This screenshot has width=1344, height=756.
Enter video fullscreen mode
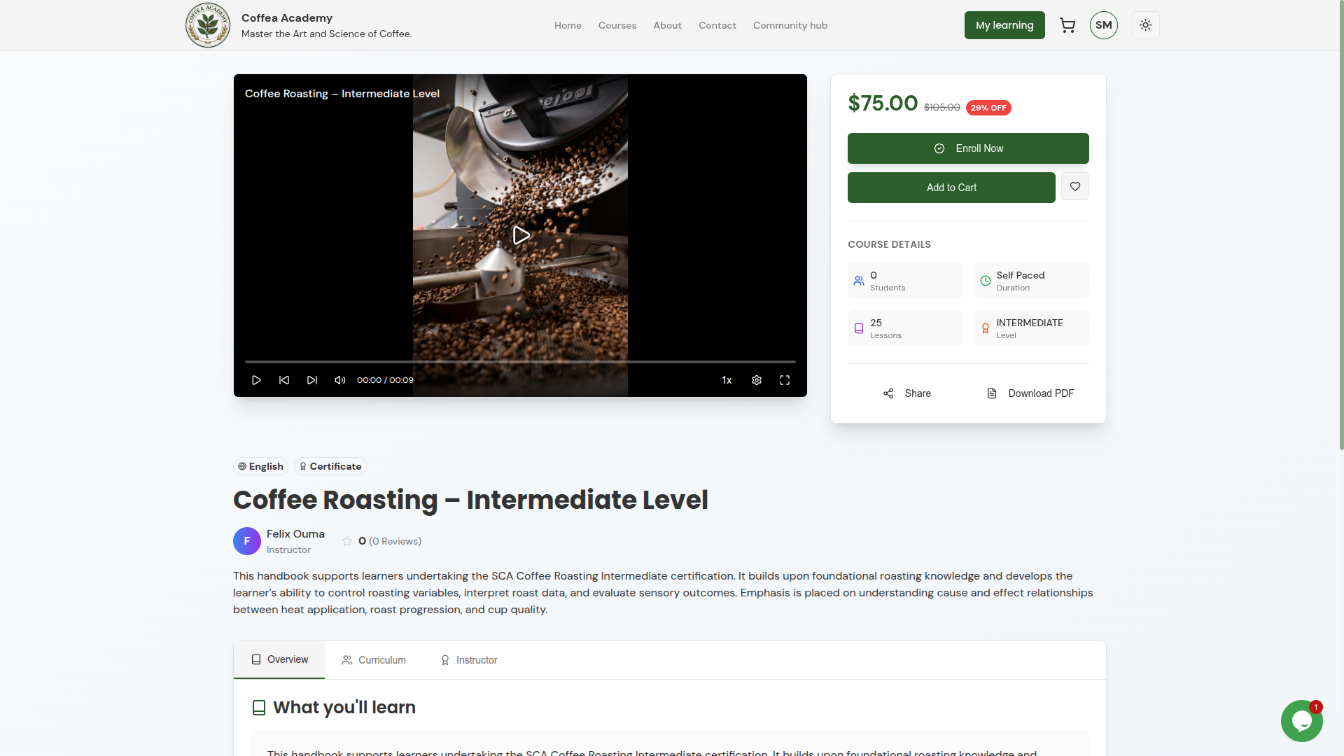pos(785,380)
